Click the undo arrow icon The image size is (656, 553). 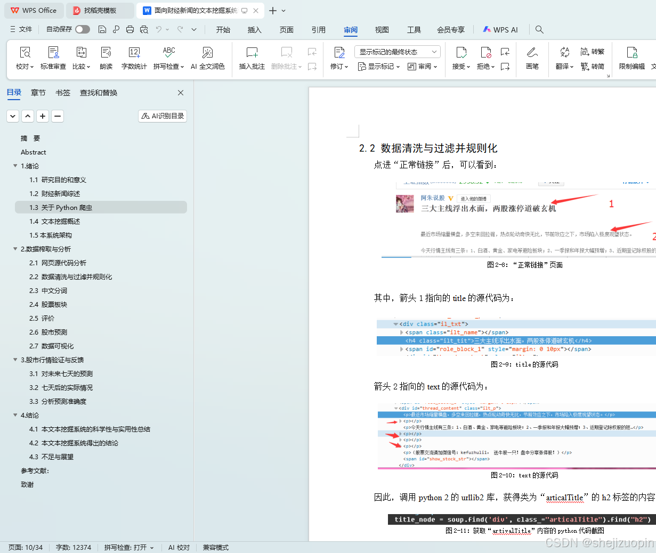[x=159, y=29]
